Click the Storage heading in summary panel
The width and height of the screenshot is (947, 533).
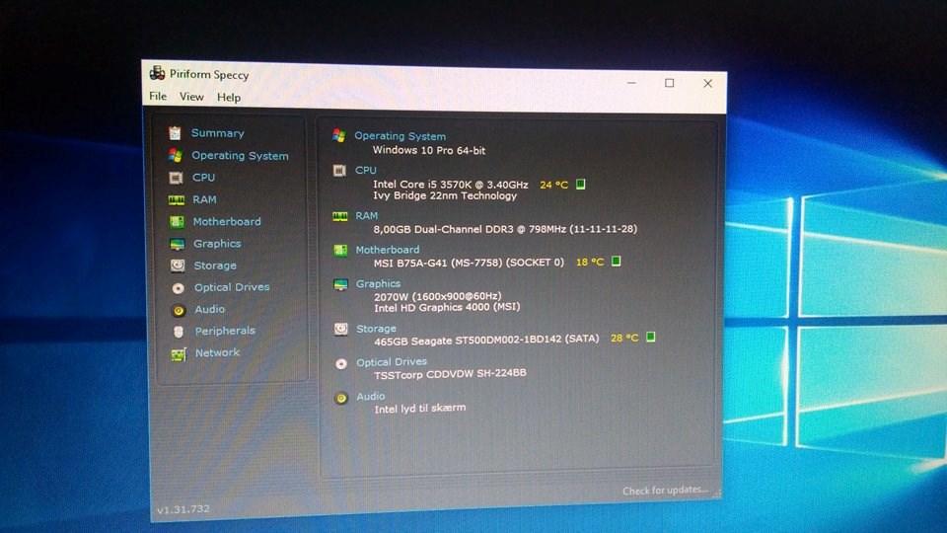[x=376, y=329]
